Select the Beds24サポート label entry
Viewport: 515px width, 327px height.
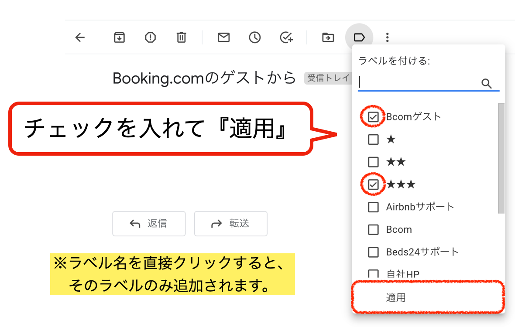coord(422,252)
